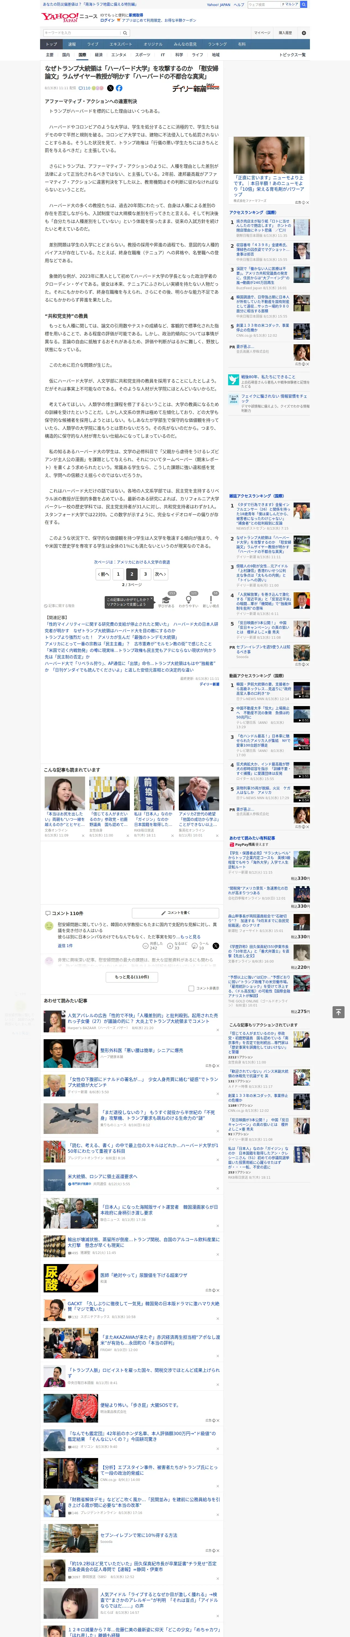Share article on Facebook icon

click(119, 88)
